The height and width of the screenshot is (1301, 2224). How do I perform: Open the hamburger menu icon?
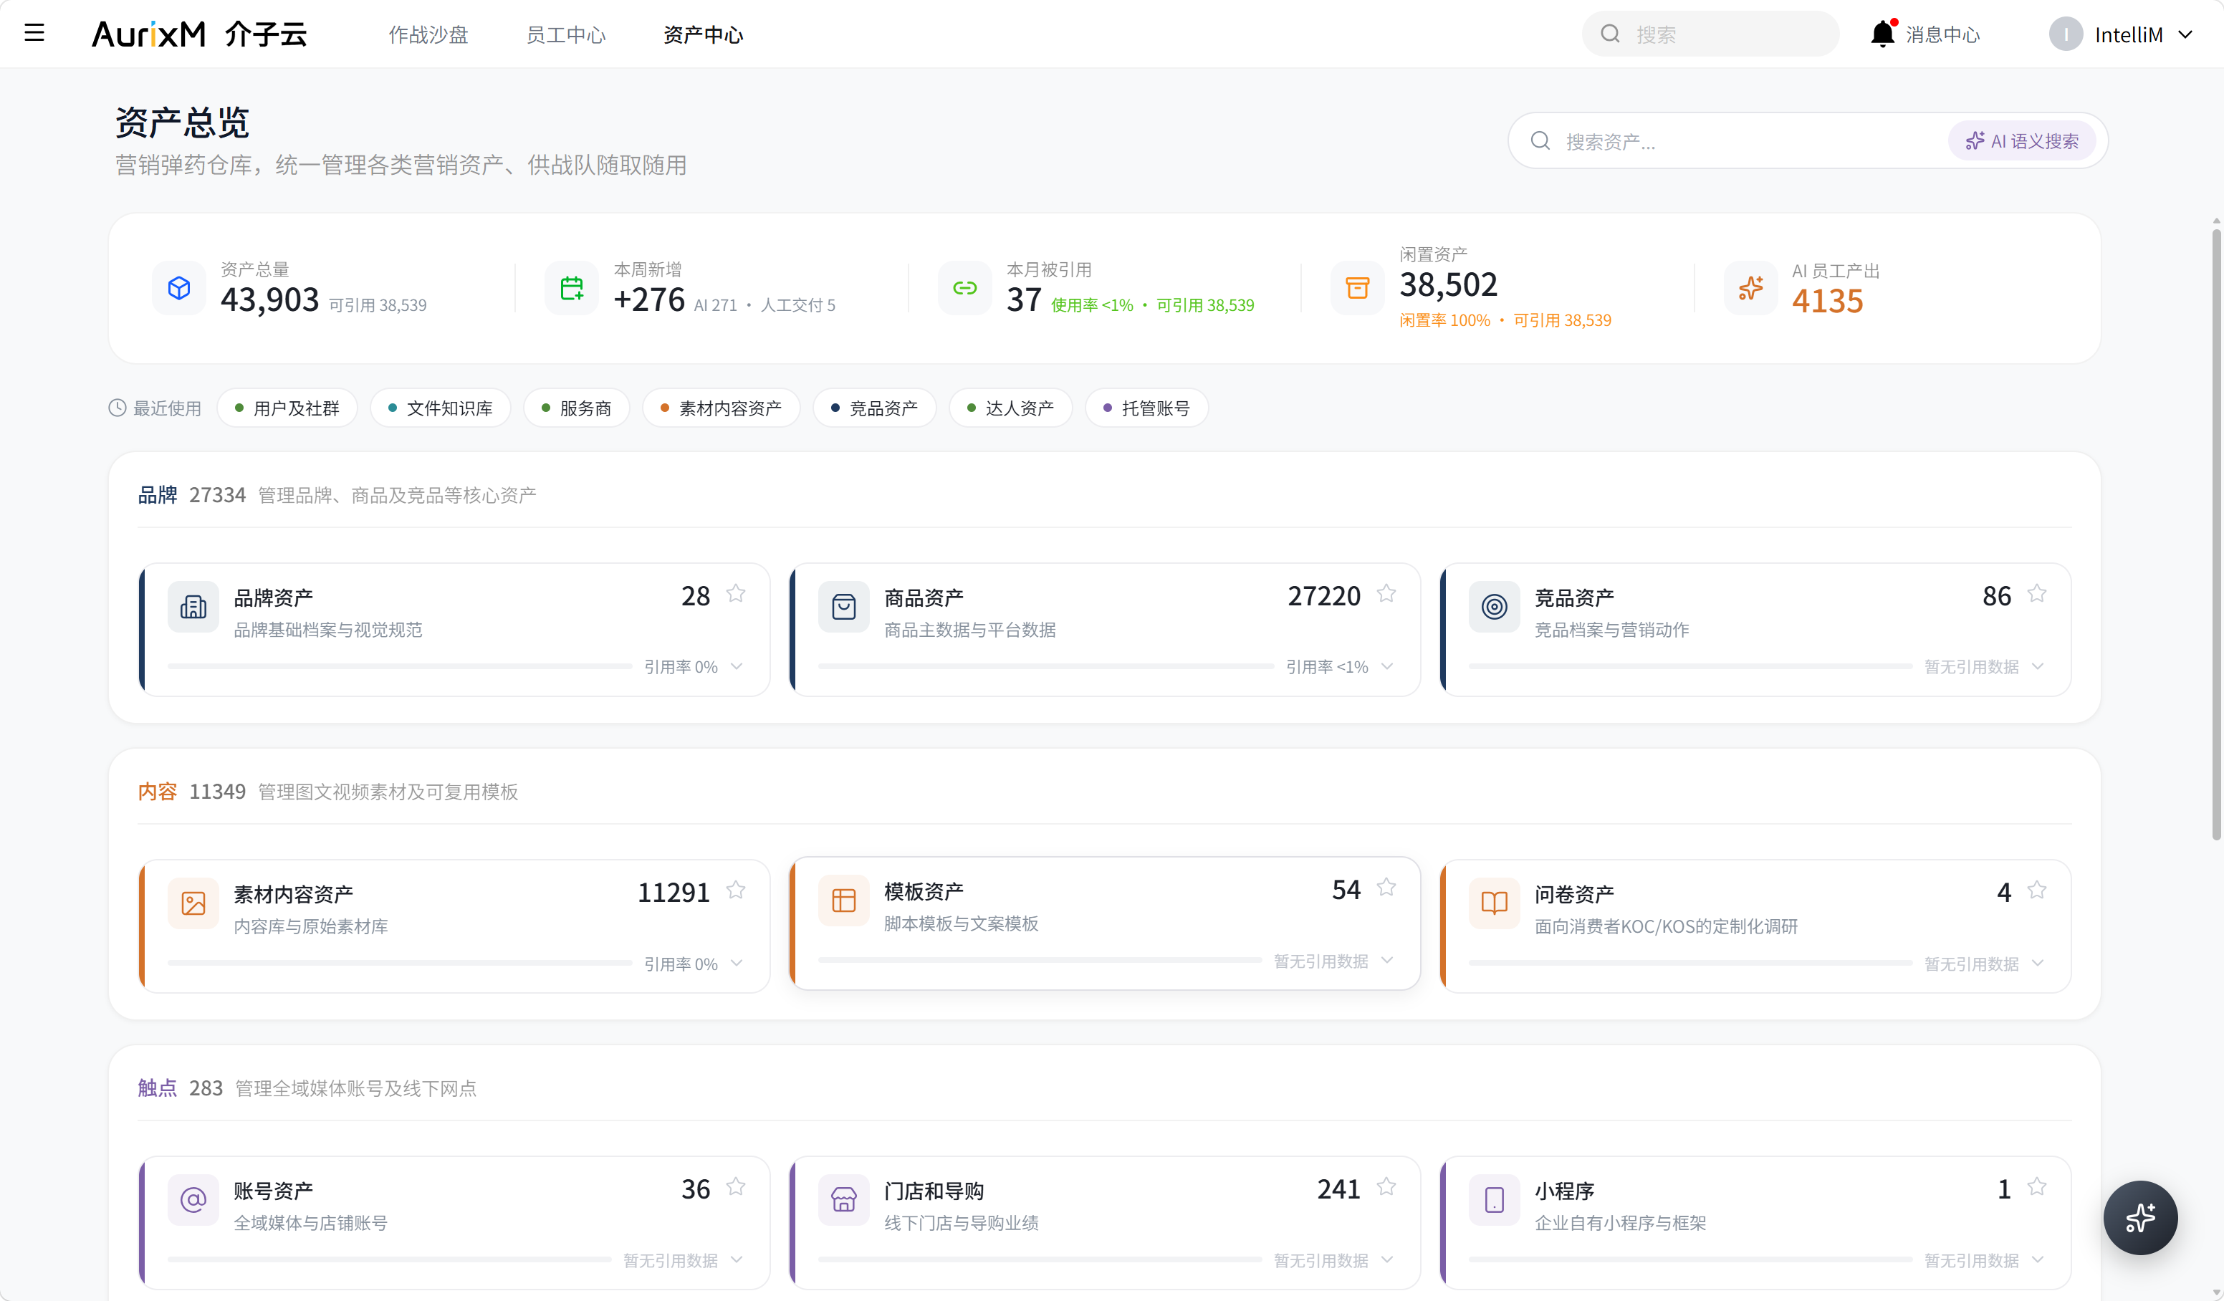pos(34,34)
